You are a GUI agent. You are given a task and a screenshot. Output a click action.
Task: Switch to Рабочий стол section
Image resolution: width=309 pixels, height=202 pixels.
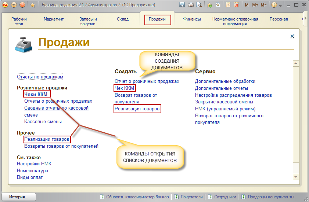pyautogui.click(x=19, y=21)
